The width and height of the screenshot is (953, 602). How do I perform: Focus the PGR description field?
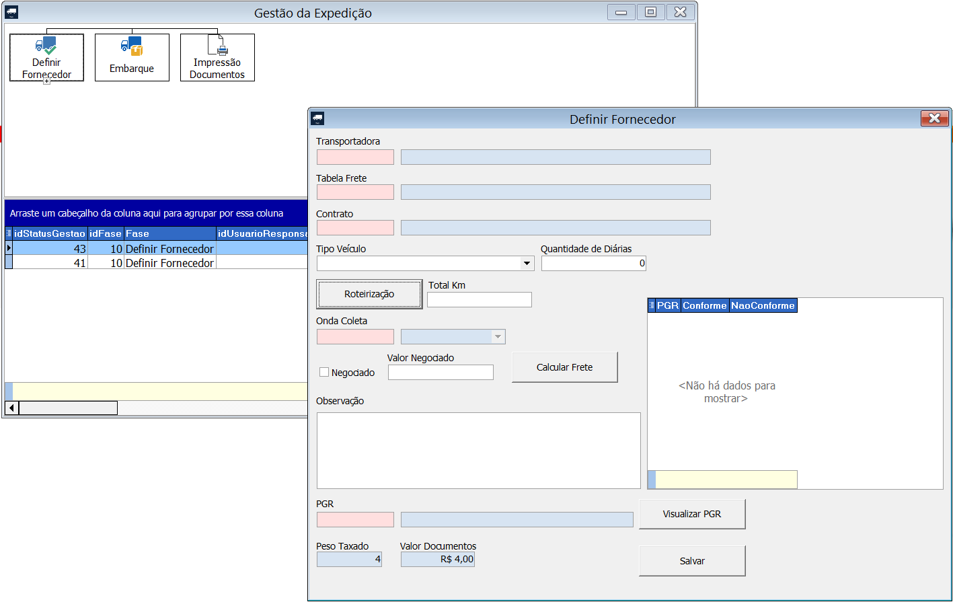[x=517, y=519]
